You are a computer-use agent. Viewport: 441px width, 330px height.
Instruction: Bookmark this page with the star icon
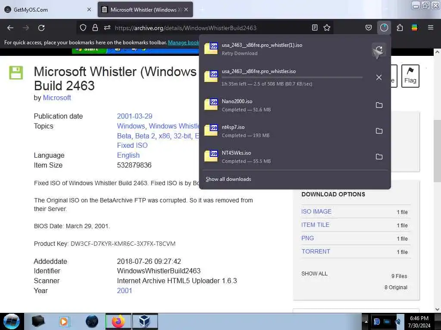click(327, 28)
